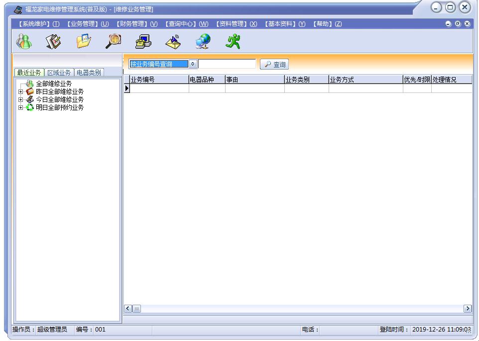The height and width of the screenshot is (341, 479).
Task: Click the horizontal scrollbar right arrow
Action: (x=468, y=309)
